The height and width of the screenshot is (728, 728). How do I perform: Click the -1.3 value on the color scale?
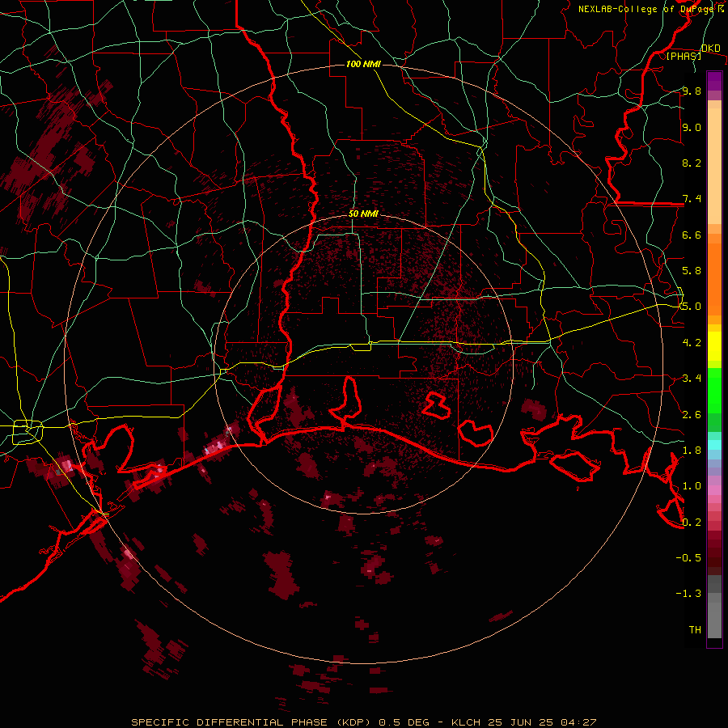point(688,594)
